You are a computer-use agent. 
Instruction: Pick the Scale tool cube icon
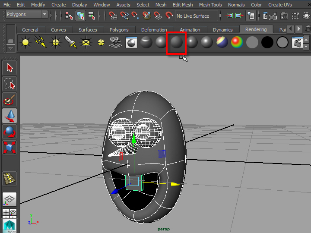(10, 148)
